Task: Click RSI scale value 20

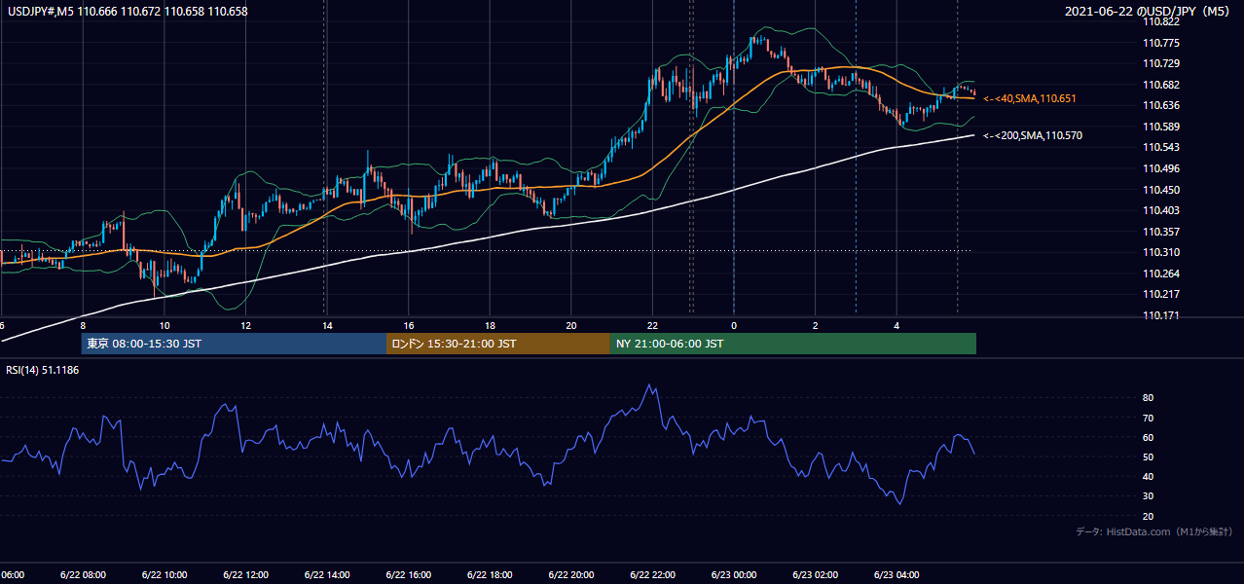Action: (x=1148, y=516)
